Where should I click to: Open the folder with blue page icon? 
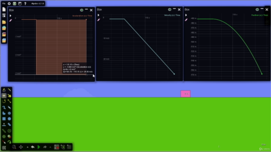4,41
